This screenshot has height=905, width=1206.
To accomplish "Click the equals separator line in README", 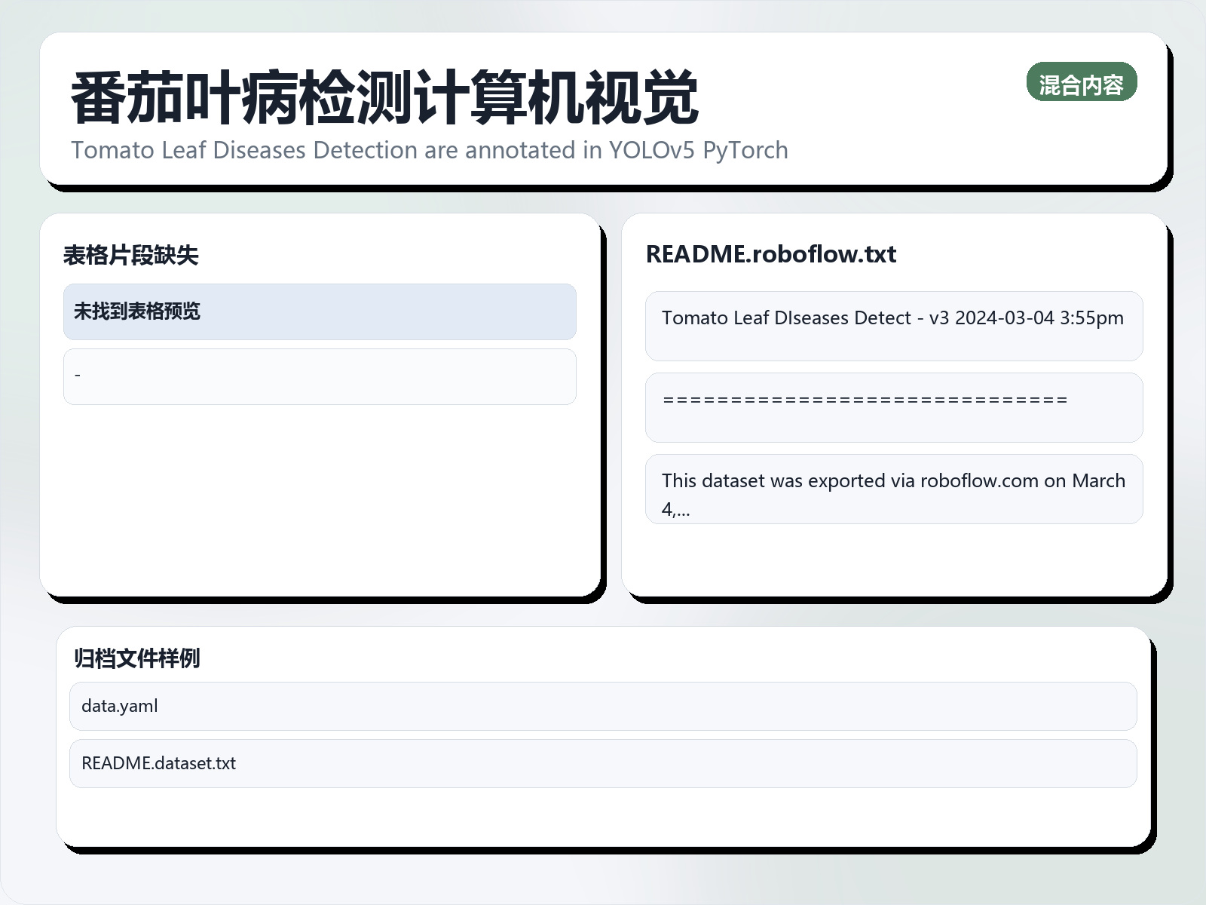I will (893, 406).
